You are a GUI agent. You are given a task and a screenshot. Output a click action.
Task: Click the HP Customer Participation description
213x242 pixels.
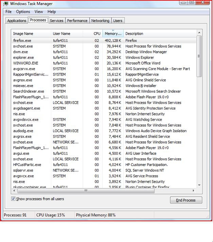(x=146, y=165)
